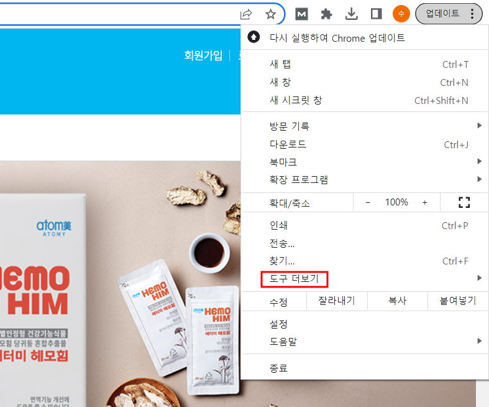Toggle the side panel icon
The width and height of the screenshot is (489, 407).
(x=376, y=14)
